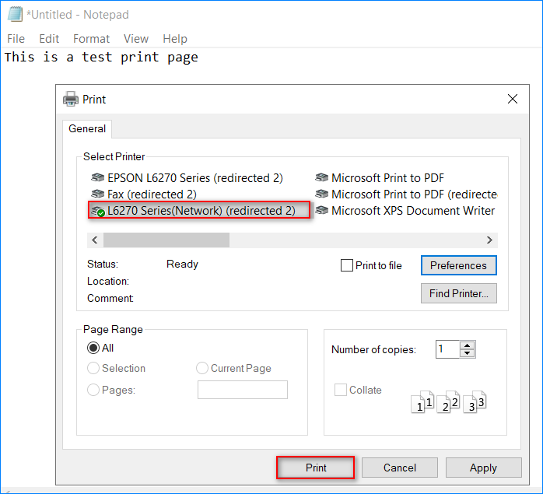Image resolution: width=543 pixels, height=494 pixels.
Task: Click the EPSON L6270 Series printer icon
Action: 97,177
